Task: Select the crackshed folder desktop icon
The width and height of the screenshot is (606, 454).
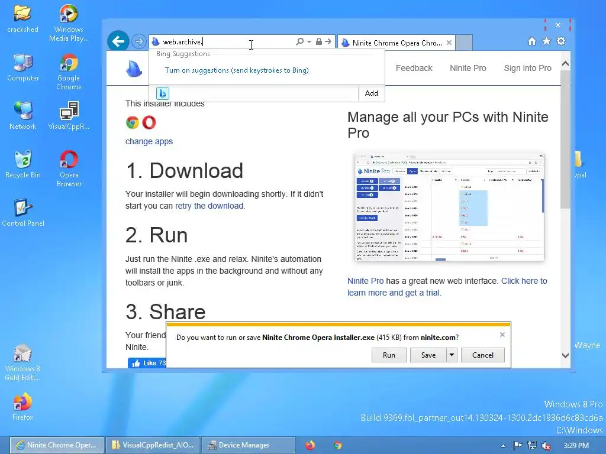Action: tap(22, 18)
